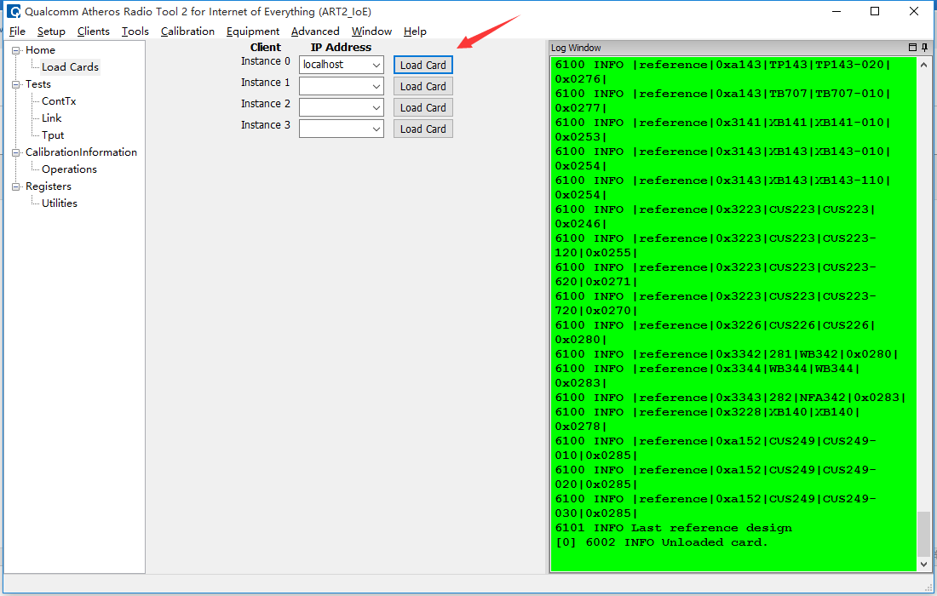Collapse the Tests tree node
This screenshot has width=937, height=596.
[15, 84]
